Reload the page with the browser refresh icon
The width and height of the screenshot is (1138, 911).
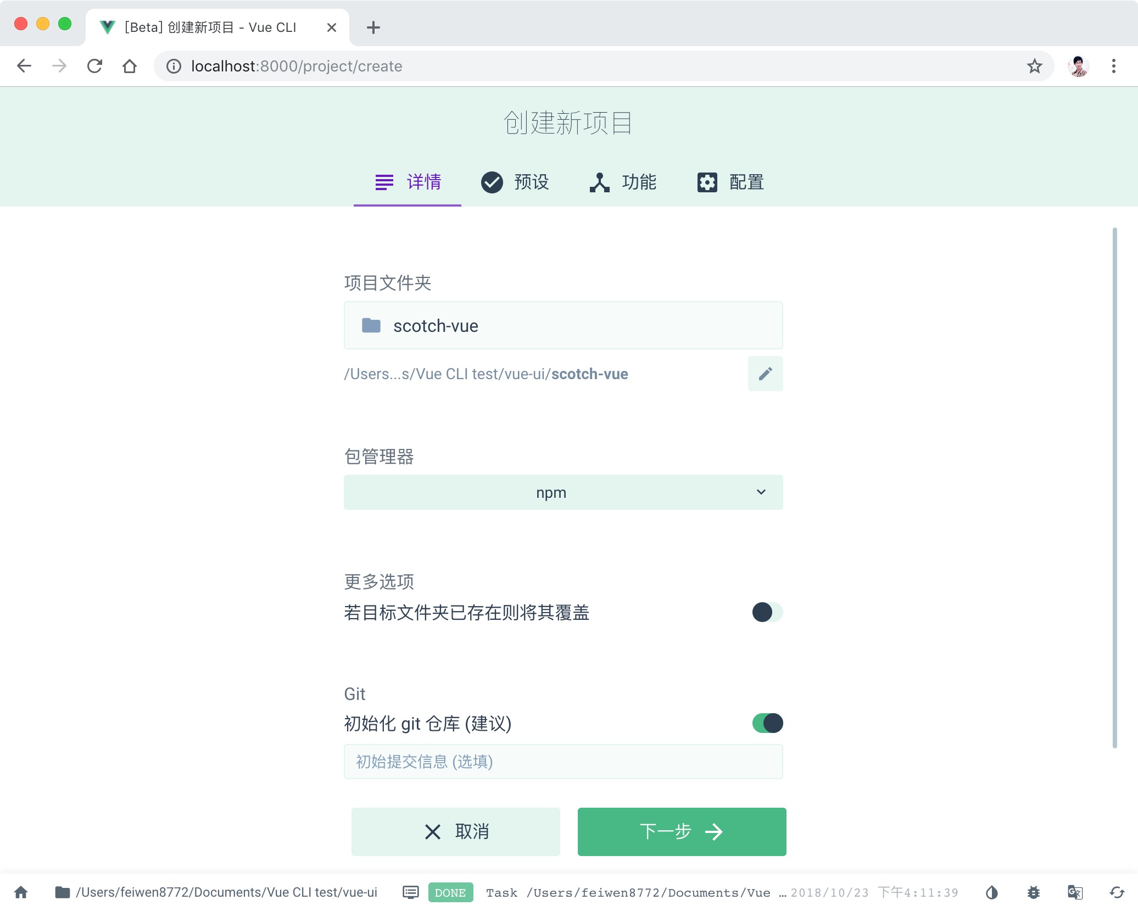click(x=94, y=66)
